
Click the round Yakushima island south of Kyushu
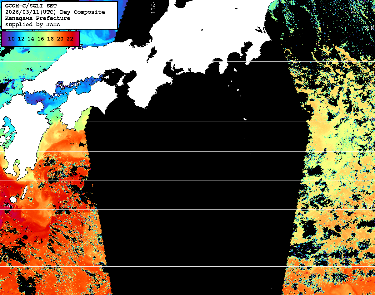[x=13, y=199]
